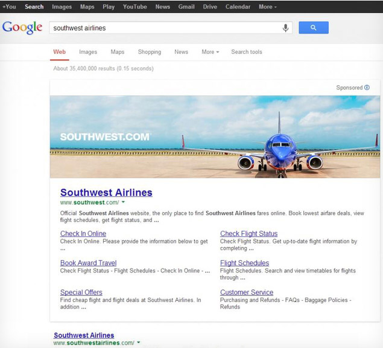Select the Web results tab
Screen dimensions: 383x348
[59, 52]
